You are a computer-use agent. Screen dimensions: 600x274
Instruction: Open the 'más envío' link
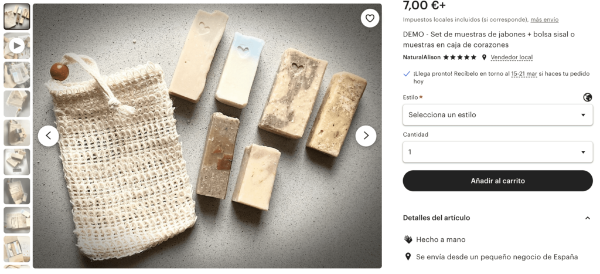(x=544, y=19)
